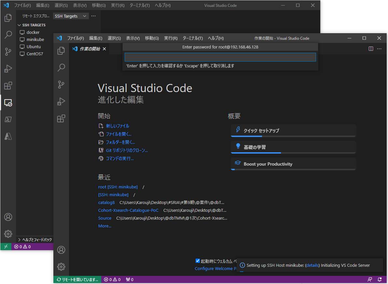Click the Configure Welcome Page link

215,269
